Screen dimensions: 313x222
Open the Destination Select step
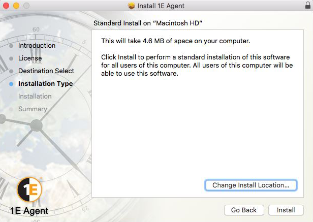tap(46, 71)
